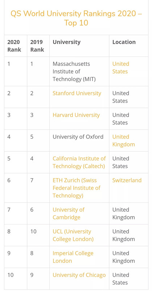
Task: Click United States cell in Chicago row
Action: [129, 279]
